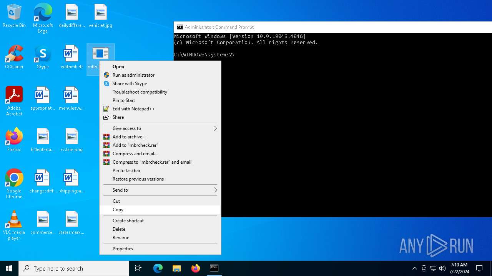Choose Create shortcut

pyautogui.click(x=160, y=221)
